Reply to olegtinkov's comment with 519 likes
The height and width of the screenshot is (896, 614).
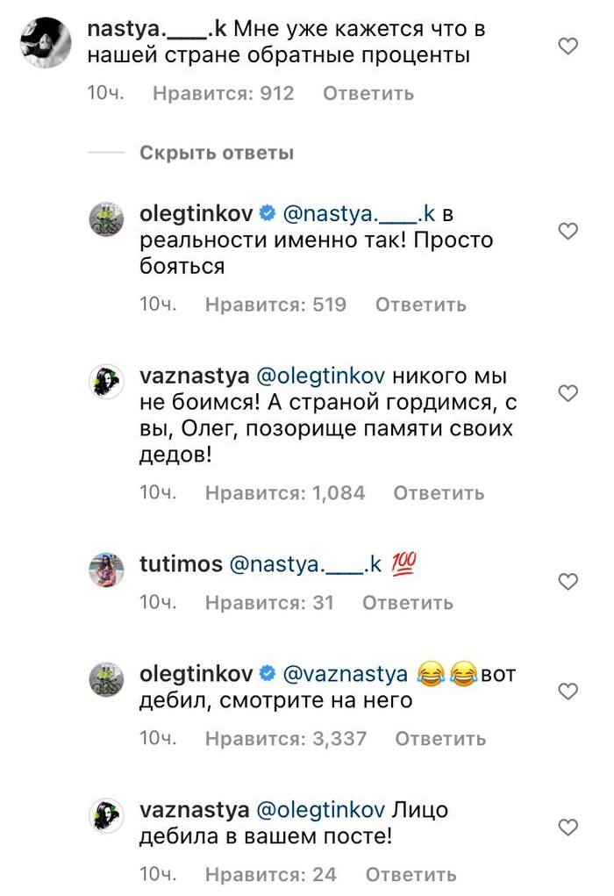(x=420, y=305)
